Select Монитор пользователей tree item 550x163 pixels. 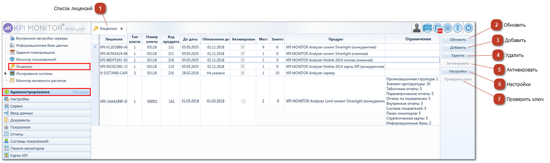click(x=36, y=59)
